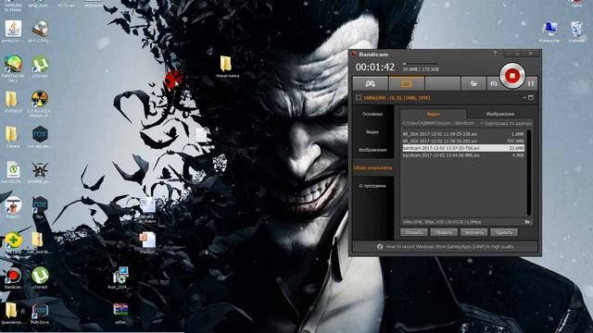Switch to the orange Видео results tab
The width and height of the screenshot is (593, 333).
coord(434,114)
